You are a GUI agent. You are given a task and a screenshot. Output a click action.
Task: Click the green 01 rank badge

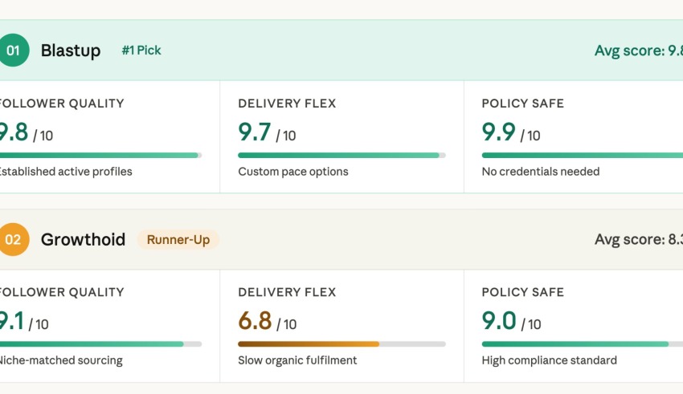13,51
